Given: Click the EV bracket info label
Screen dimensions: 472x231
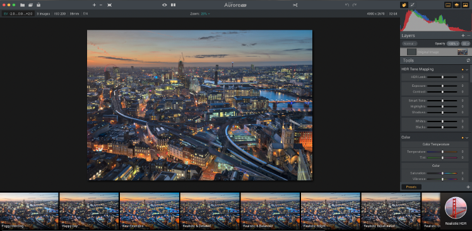Looking at the screenshot, I should point(18,14).
